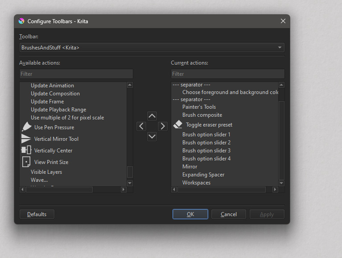
Task: Confirm changes with the OK button
Action: click(x=190, y=214)
